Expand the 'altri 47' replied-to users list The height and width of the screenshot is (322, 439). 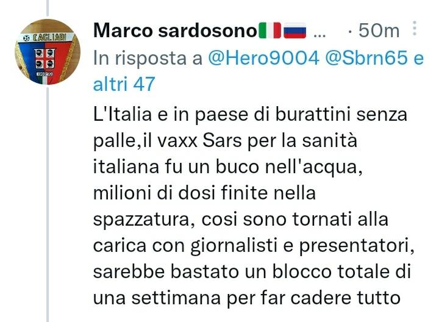pos(124,84)
